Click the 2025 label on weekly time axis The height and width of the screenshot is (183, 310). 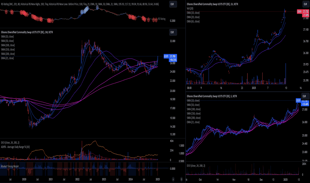(x=158, y=179)
